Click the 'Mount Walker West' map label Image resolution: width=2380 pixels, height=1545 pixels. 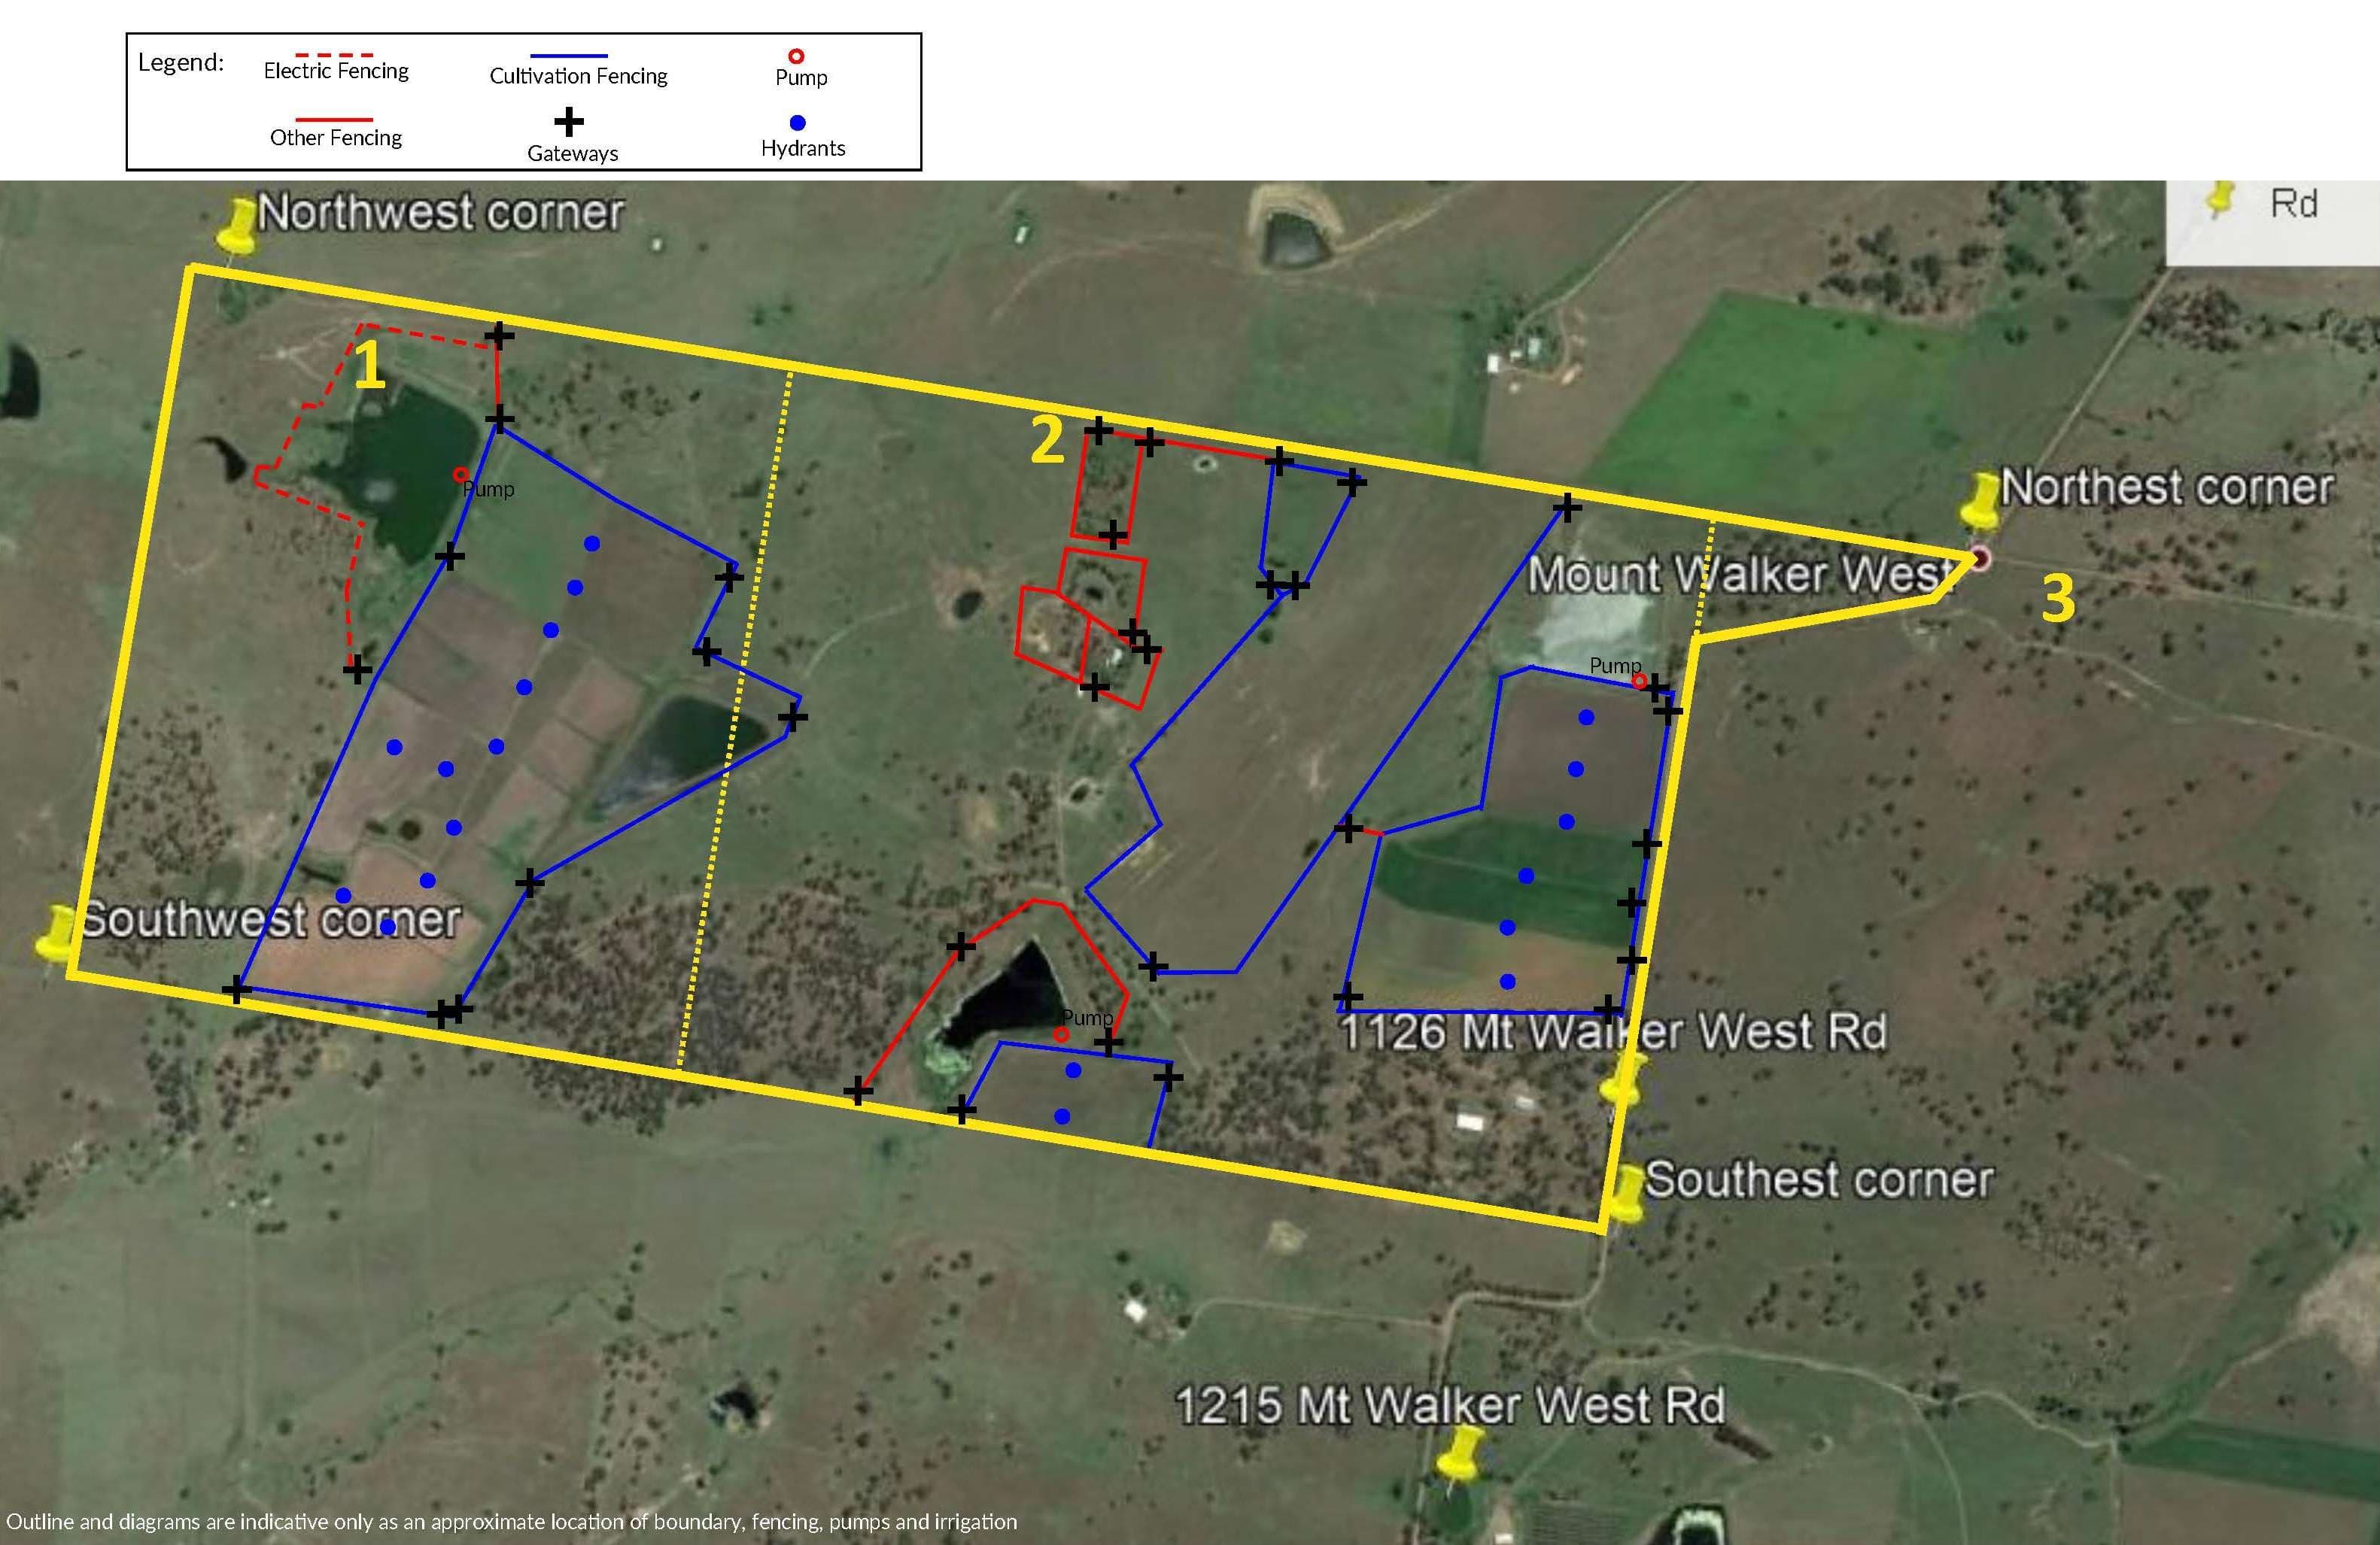[1740, 575]
